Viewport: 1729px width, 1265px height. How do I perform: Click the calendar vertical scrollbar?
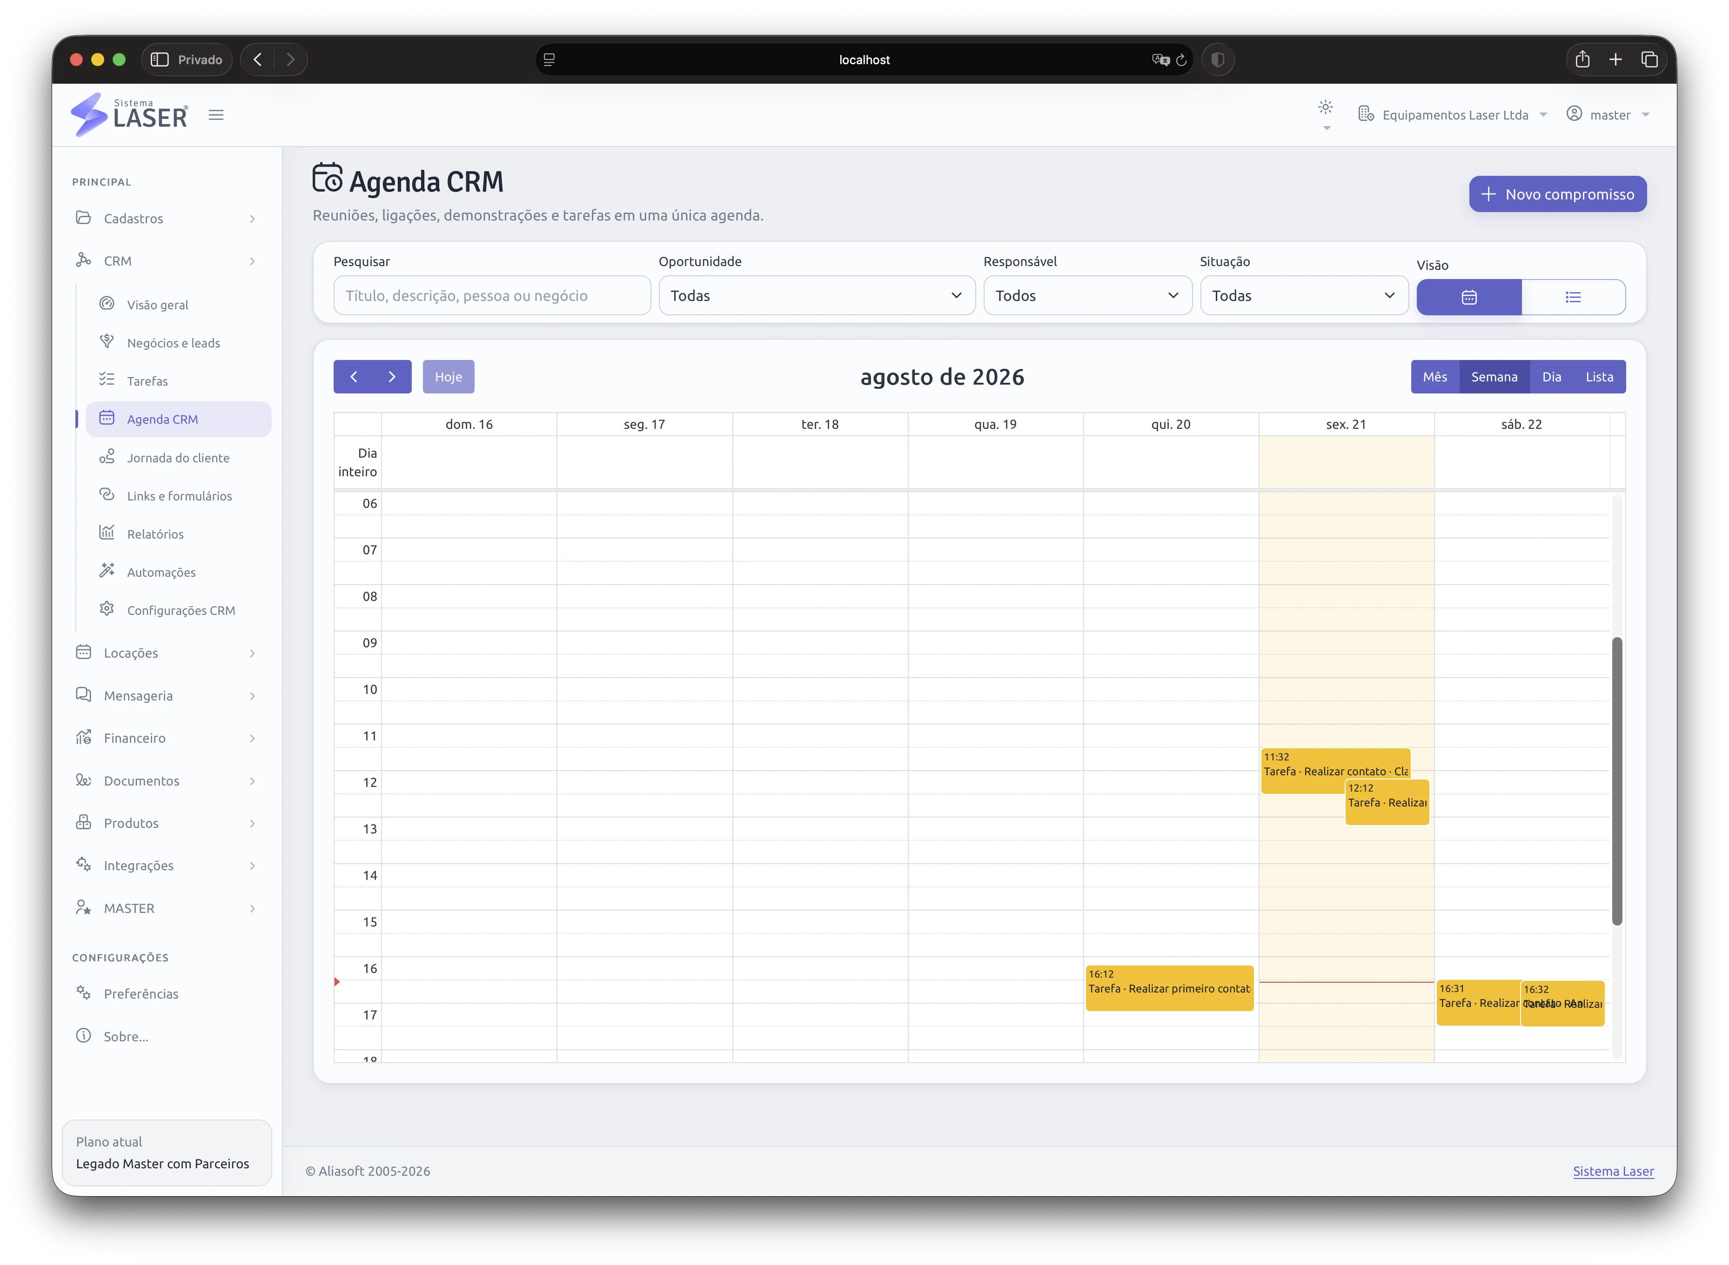coord(1616,781)
